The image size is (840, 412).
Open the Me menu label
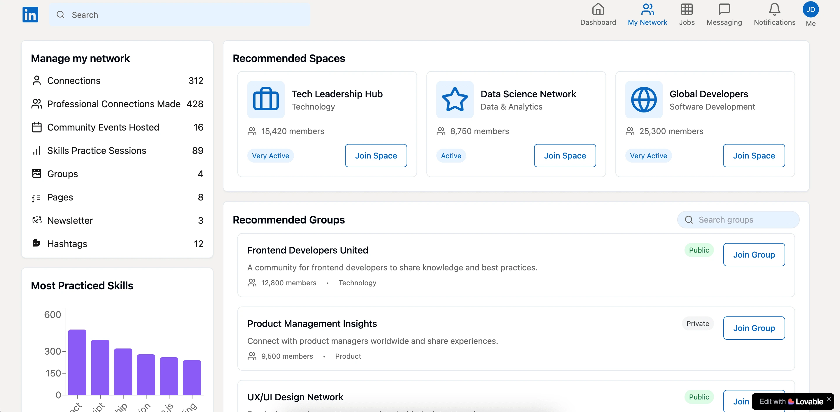point(810,23)
